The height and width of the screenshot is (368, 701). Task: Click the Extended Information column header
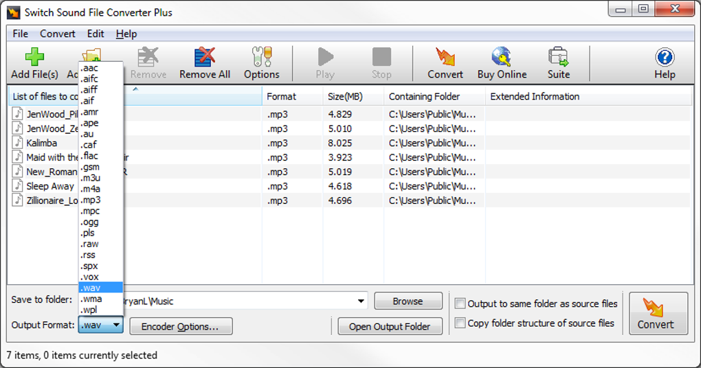click(588, 97)
